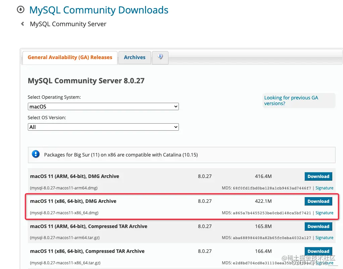Open the MySQL Community Downloads heading link
The image size is (343, 269).
99,10
